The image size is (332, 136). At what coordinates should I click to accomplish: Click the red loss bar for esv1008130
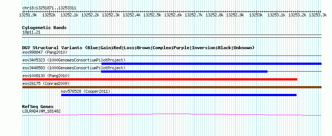click(x=160, y=79)
